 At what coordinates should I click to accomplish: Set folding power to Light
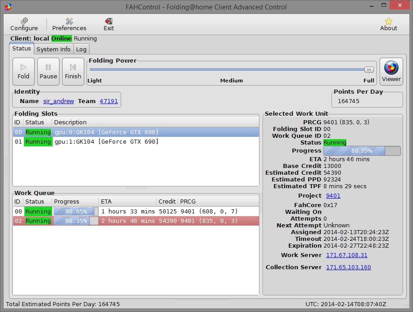click(x=94, y=80)
